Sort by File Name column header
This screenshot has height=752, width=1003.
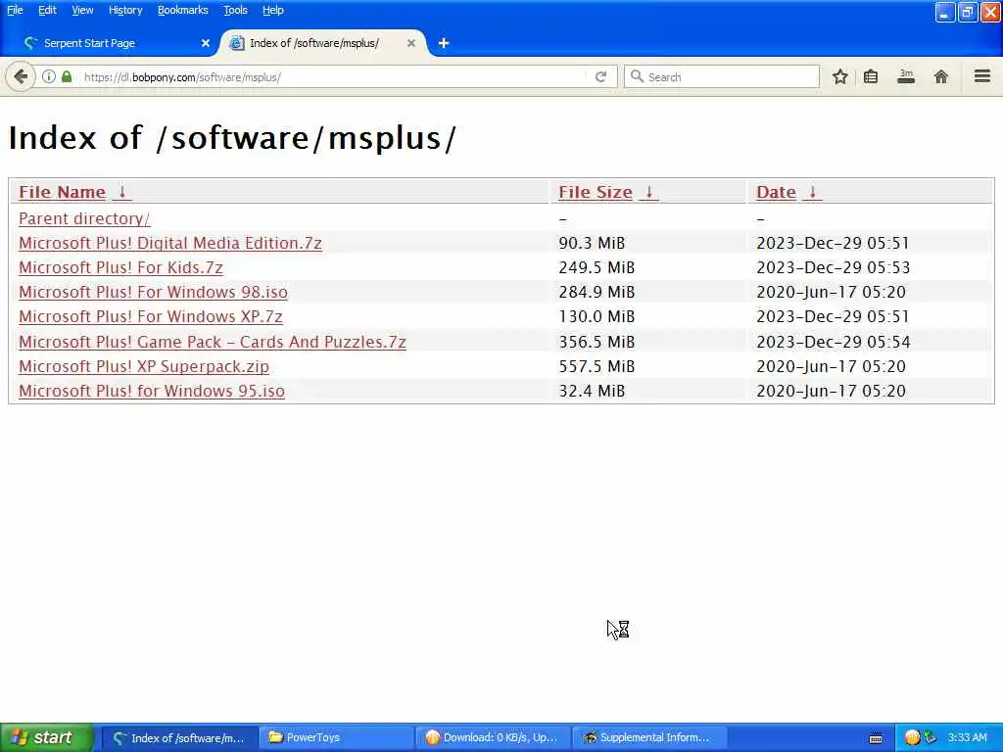(62, 192)
